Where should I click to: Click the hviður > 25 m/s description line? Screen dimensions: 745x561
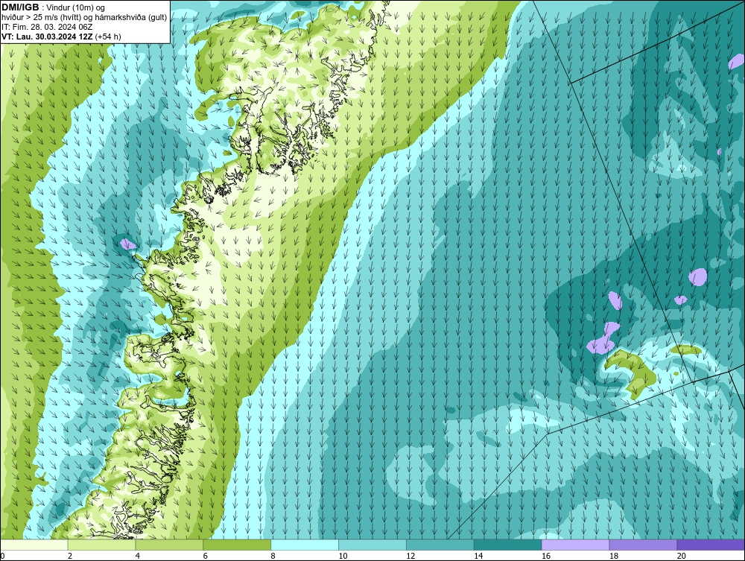(x=84, y=18)
